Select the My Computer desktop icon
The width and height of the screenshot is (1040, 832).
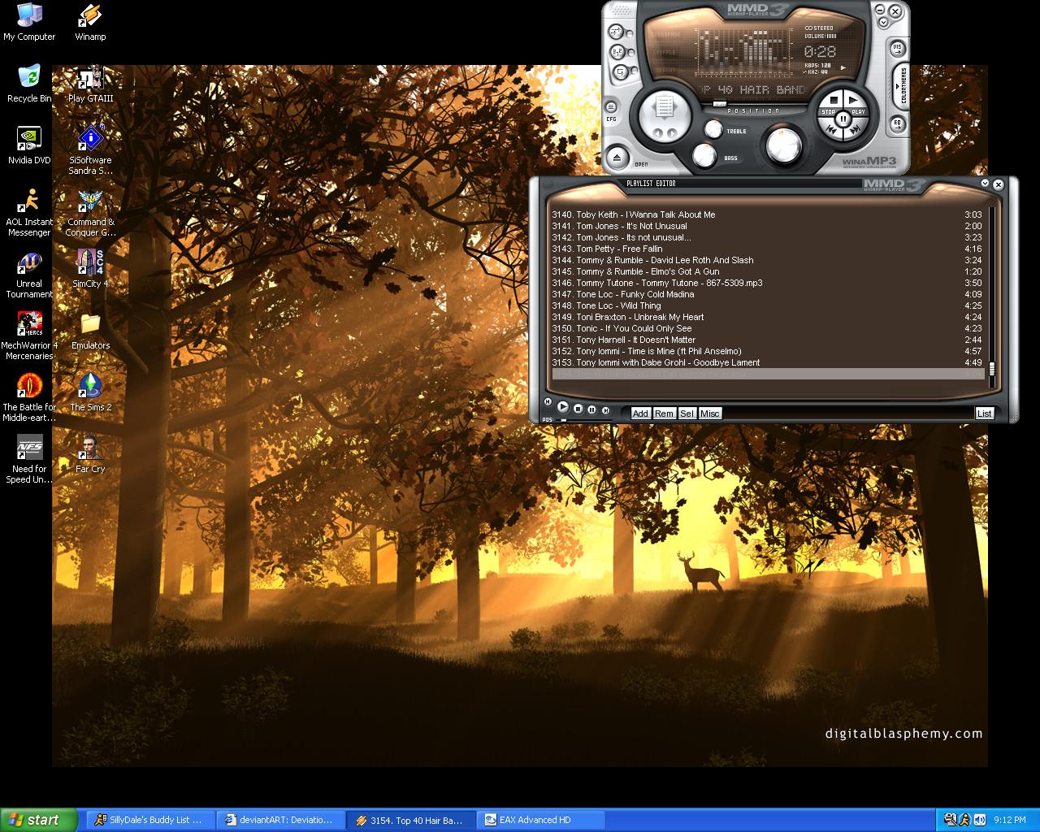(x=29, y=22)
